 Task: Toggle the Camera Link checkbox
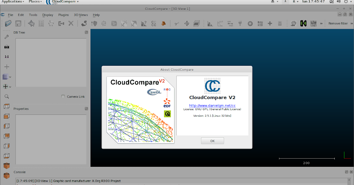pyautogui.click(x=63, y=97)
